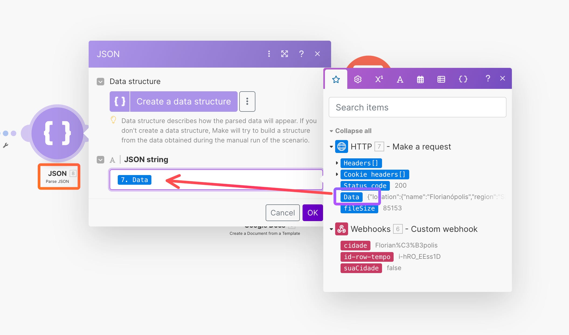
Task: Toggle the JSON string checkbox
Action: (x=100, y=160)
